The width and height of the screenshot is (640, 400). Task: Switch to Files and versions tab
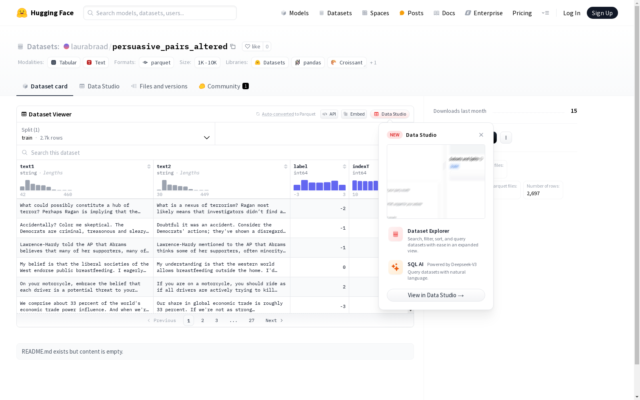coord(159,86)
